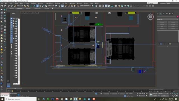Open the Selected key mode dropdown
The height and width of the screenshot is (101, 179).
click(x=163, y=94)
